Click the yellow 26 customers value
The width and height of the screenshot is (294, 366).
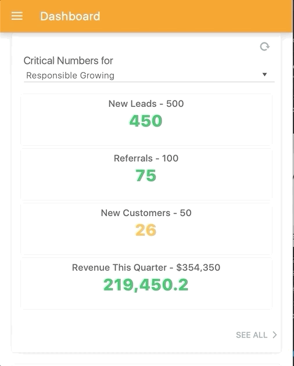click(146, 230)
